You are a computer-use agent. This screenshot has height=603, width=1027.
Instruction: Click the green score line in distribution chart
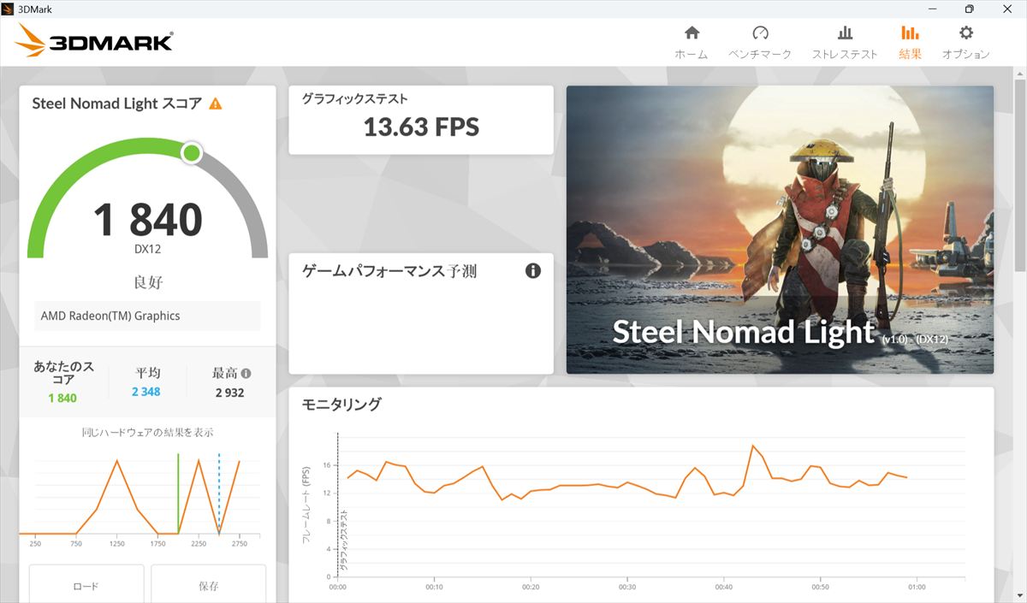click(x=178, y=494)
